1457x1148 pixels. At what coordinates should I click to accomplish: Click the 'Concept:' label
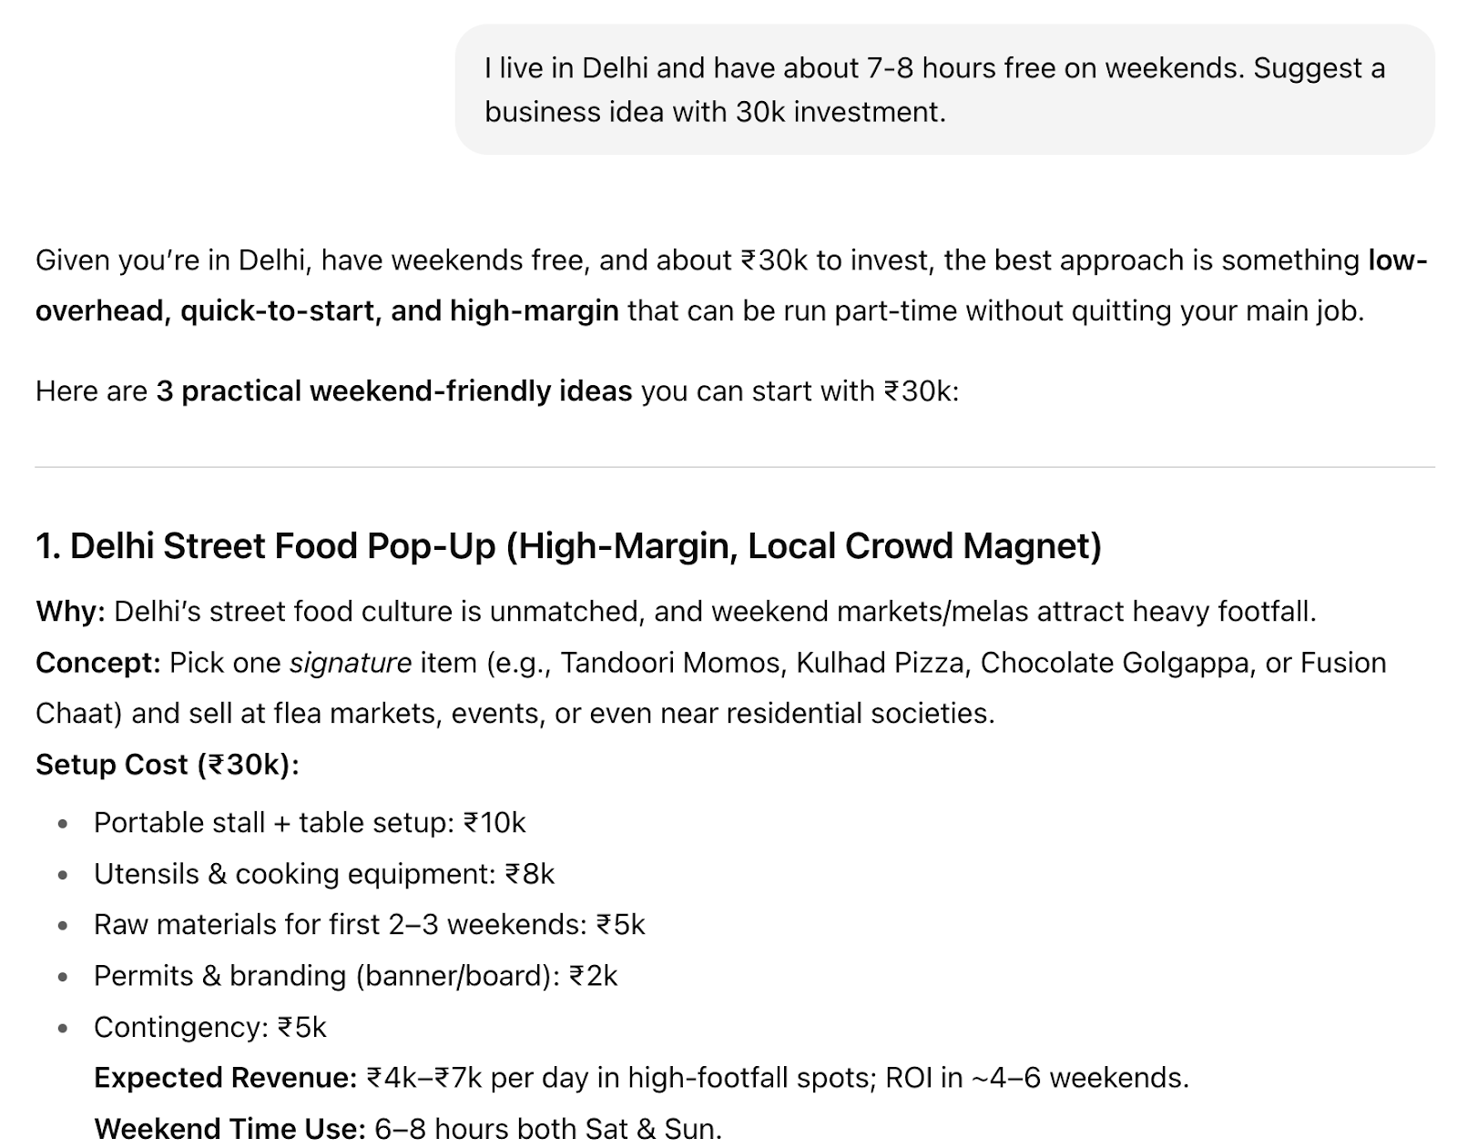[x=98, y=663]
